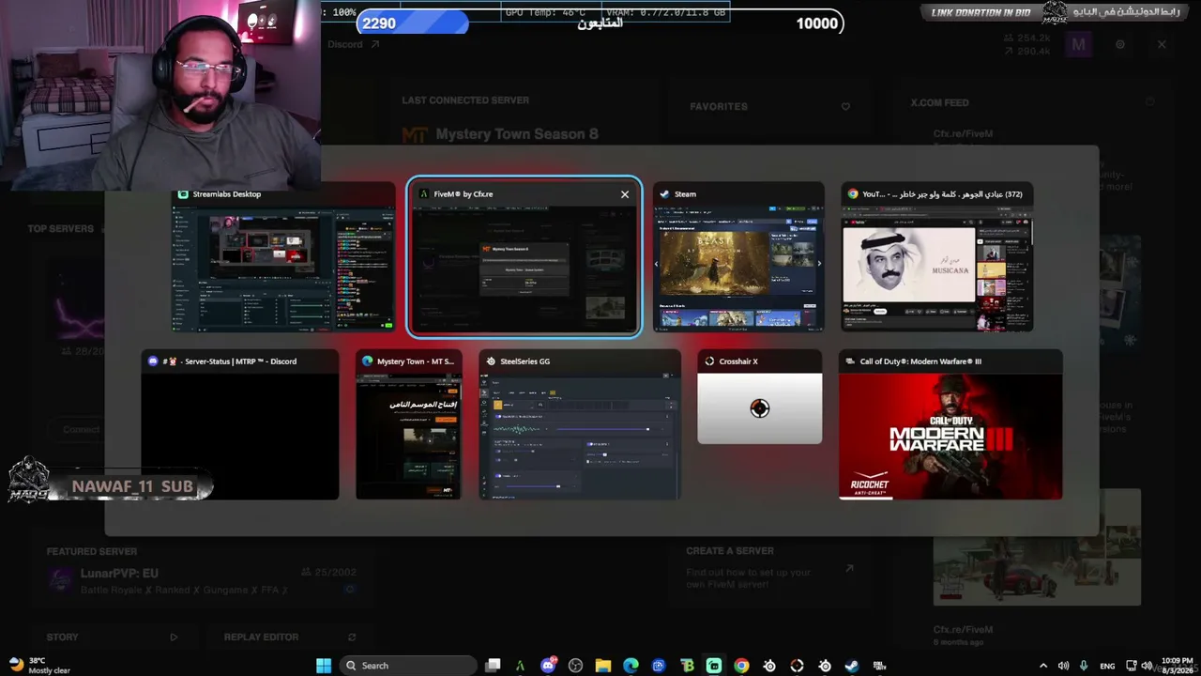Screen dimensions: 1201x676
Task: Open the weather widget on the taskbar
Action: (x=39, y=666)
